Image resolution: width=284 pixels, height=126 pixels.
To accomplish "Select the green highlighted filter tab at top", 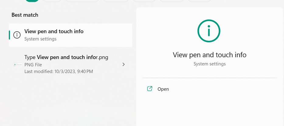I will pyautogui.click(x=32, y=1).
